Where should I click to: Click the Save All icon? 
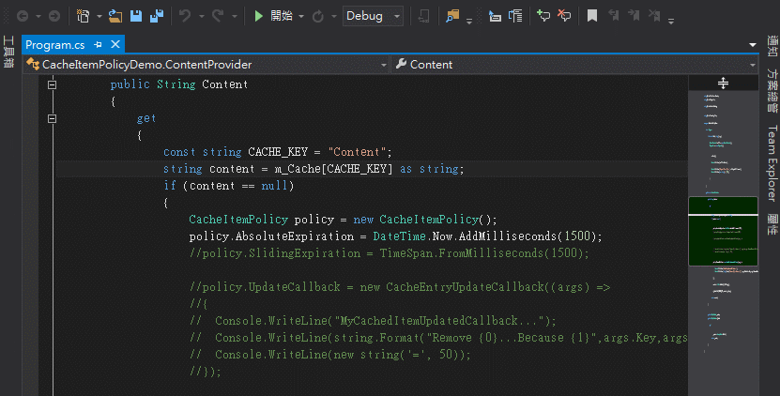[157, 16]
